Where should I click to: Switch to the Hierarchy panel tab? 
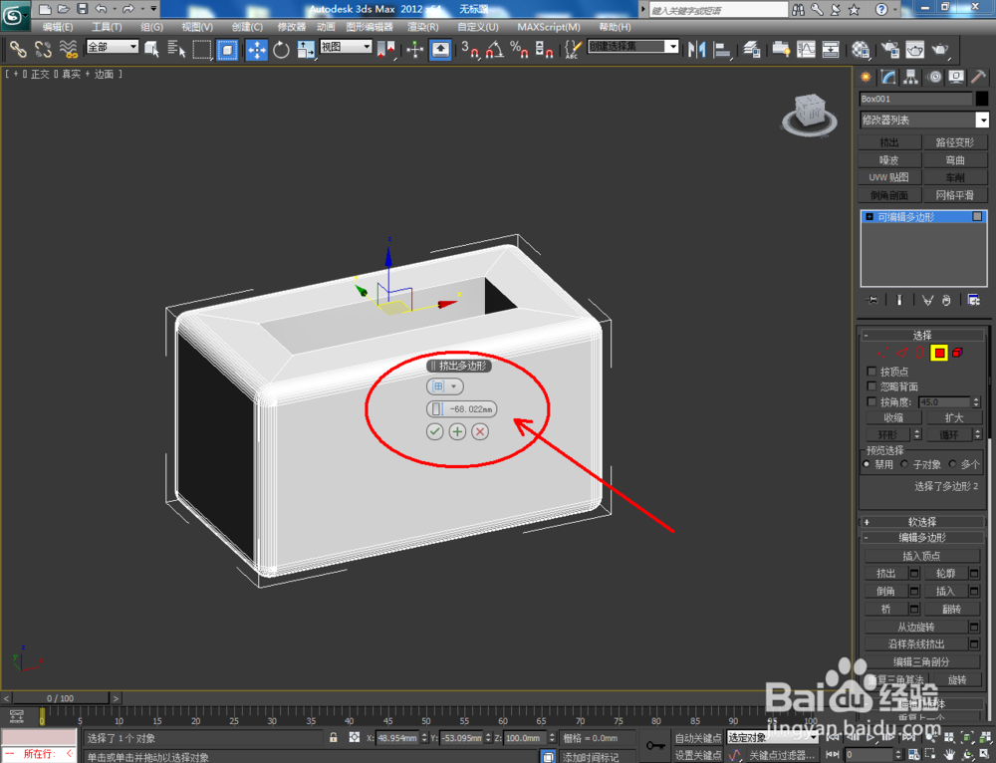[911, 77]
